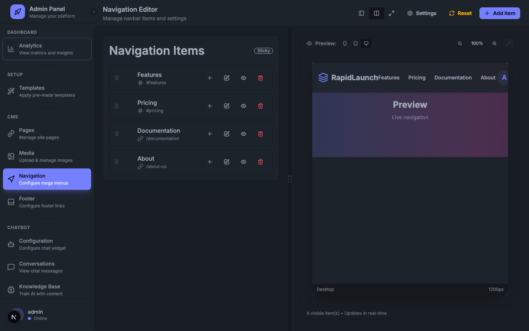Click the Sticky badge

click(263, 51)
